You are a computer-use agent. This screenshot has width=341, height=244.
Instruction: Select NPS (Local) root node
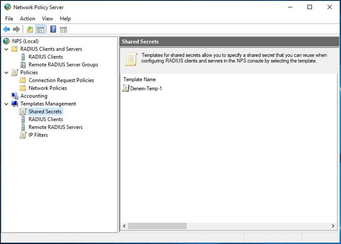pos(25,41)
